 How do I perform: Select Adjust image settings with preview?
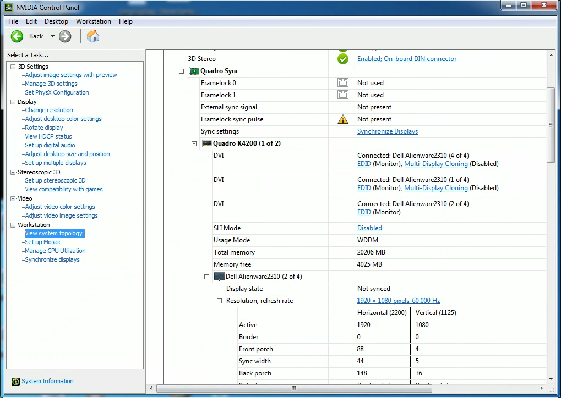71,75
